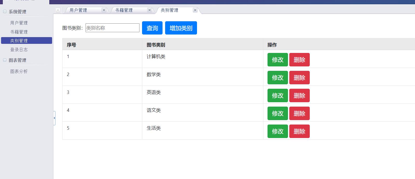Delete the 英语类 row
The height and width of the screenshot is (179, 415).
point(299,95)
